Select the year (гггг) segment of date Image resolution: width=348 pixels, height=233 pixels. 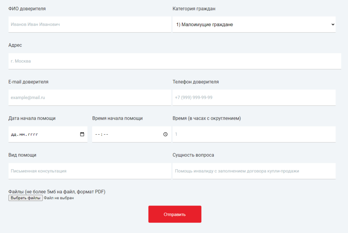pos(33,135)
